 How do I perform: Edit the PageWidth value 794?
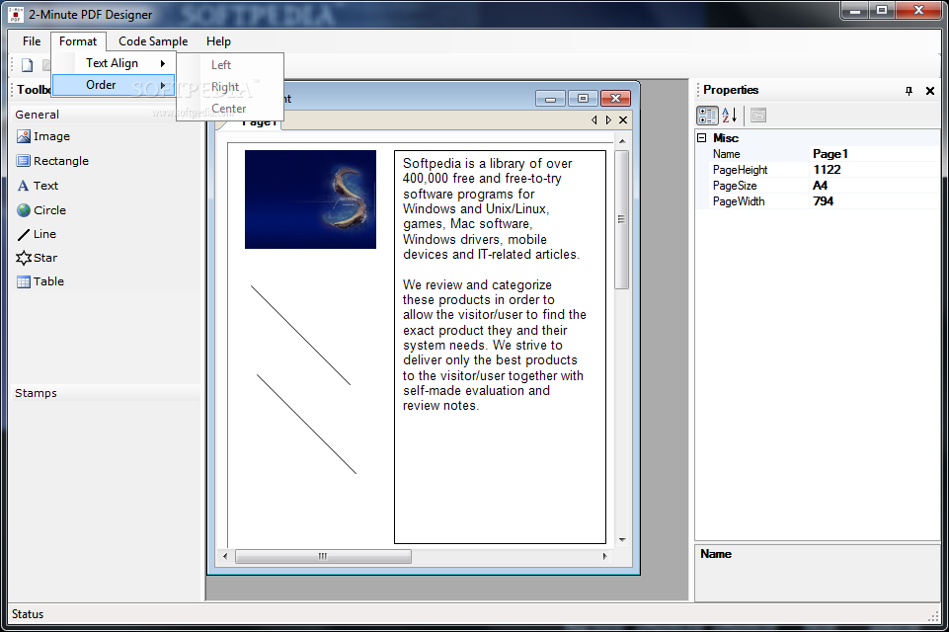coord(875,201)
